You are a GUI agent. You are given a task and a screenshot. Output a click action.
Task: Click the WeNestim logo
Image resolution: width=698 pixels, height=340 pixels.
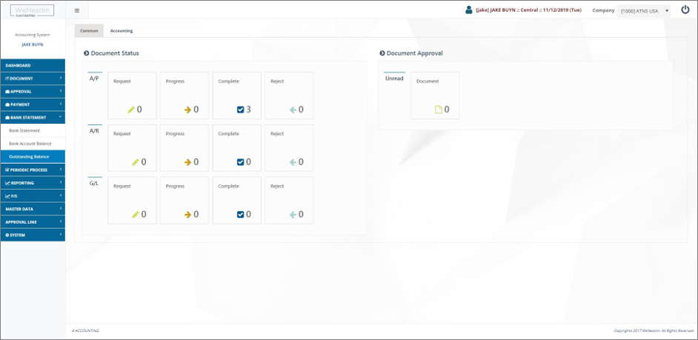(x=32, y=10)
